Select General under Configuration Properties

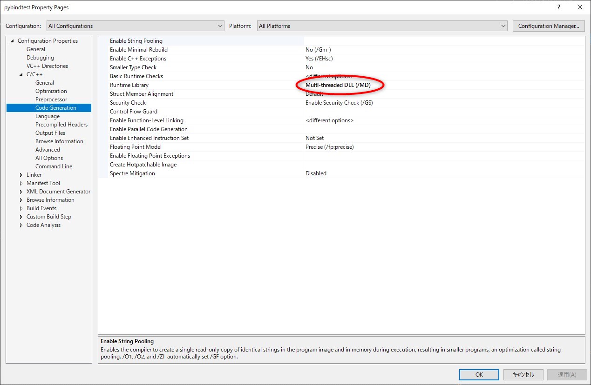(x=36, y=49)
